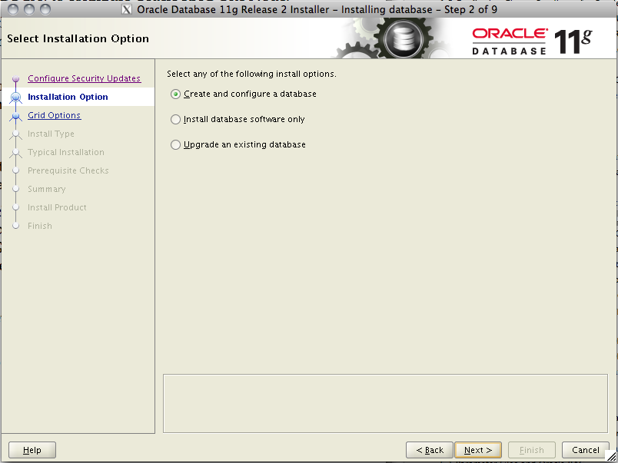The width and height of the screenshot is (618, 463).
Task: Click the Prerequisite Checks milestone circle
Action: 16,170
